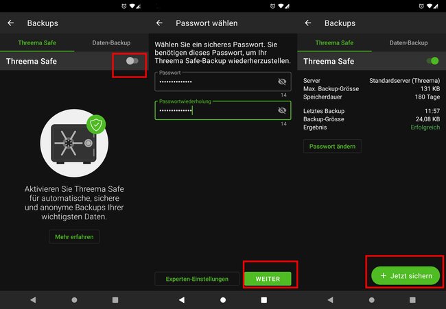Click '24,08 KB' backup size value
446x309 pixels.
[427, 119]
